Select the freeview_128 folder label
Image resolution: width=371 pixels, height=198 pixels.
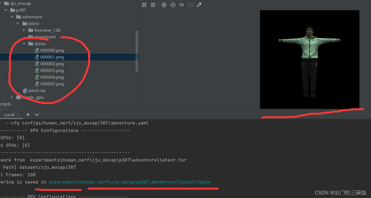click(x=47, y=30)
